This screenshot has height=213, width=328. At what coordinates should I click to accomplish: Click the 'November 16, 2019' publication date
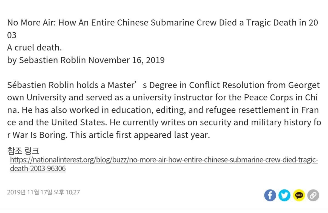tap(127, 60)
